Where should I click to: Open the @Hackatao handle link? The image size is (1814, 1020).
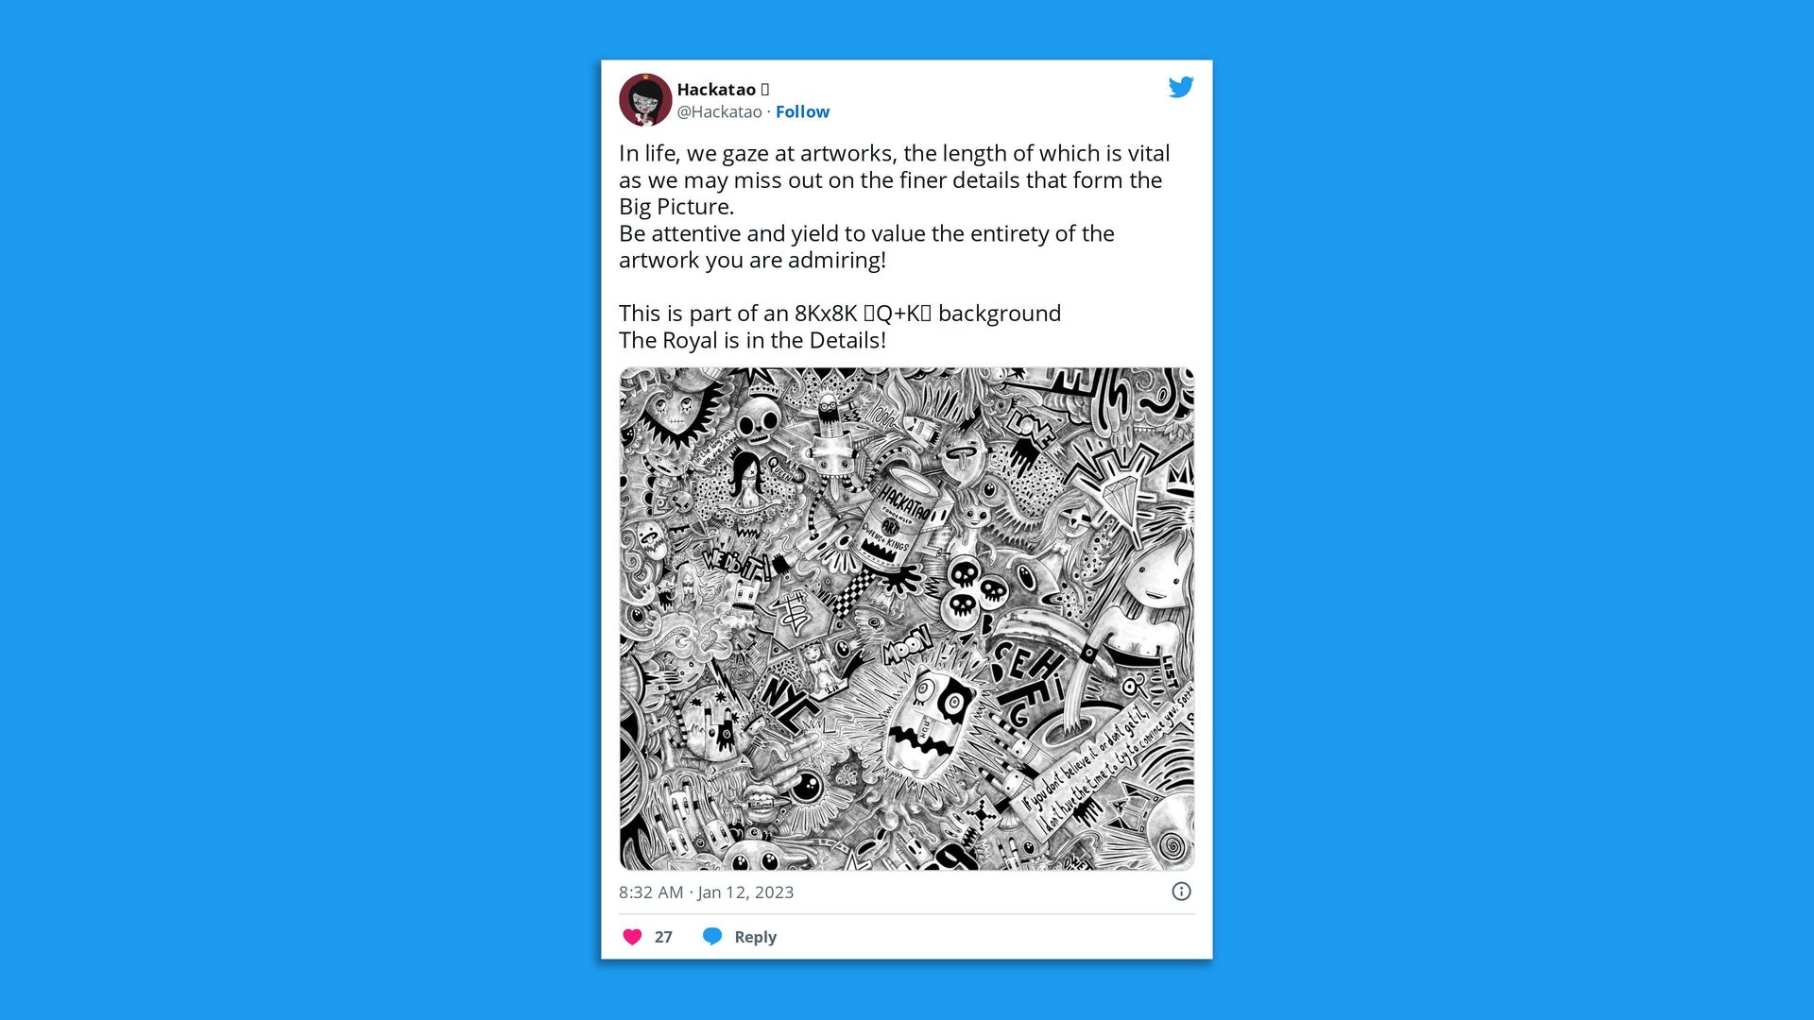[719, 111]
